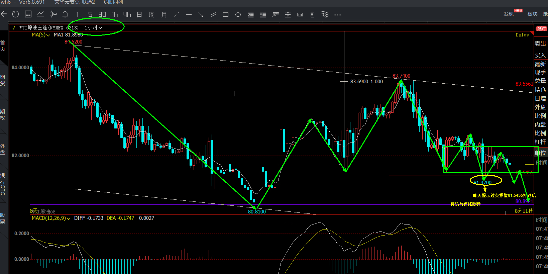
Task: Select the daily (日) period
Action: click(139, 14)
